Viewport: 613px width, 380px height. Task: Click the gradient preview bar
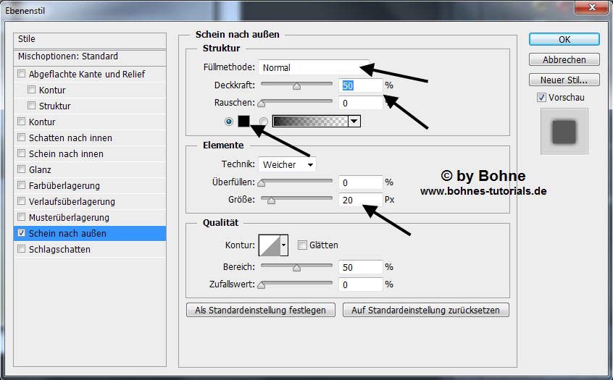click(309, 122)
